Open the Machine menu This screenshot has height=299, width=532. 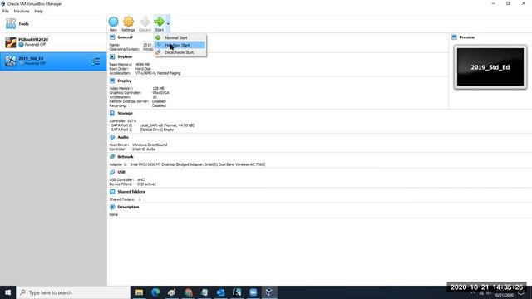(22, 11)
